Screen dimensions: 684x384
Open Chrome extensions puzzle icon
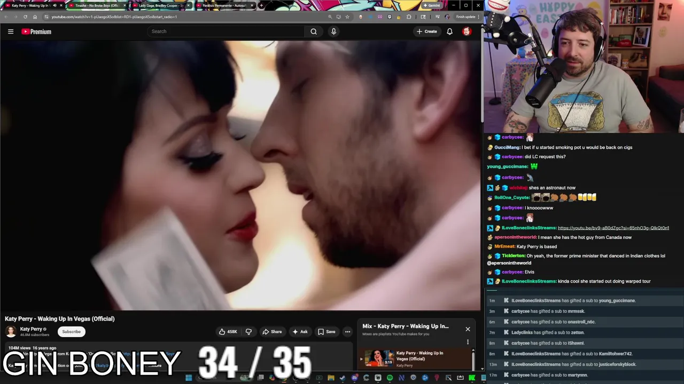coord(409,17)
